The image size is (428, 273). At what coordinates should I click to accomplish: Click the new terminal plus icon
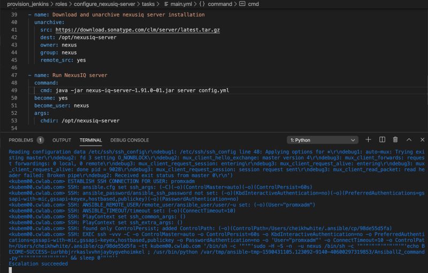[368, 140]
